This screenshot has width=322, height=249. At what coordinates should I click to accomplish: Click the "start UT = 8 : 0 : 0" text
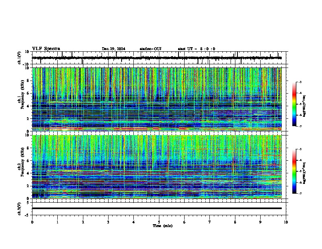tap(196, 49)
